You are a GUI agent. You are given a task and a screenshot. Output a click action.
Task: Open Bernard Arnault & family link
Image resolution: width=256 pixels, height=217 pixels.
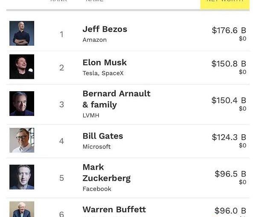pos(116,99)
